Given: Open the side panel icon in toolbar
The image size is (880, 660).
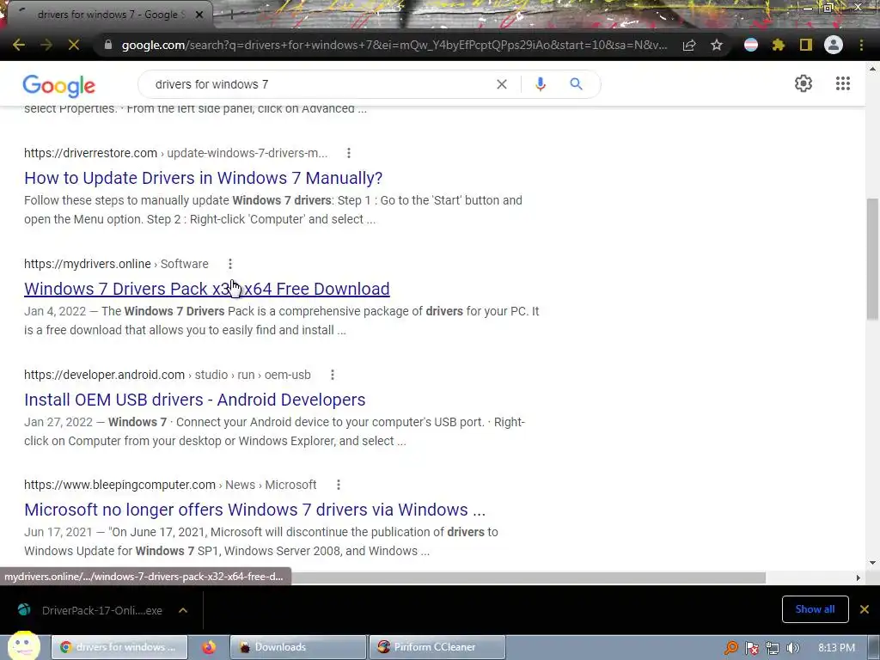Looking at the screenshot, I should coord(806,45).
